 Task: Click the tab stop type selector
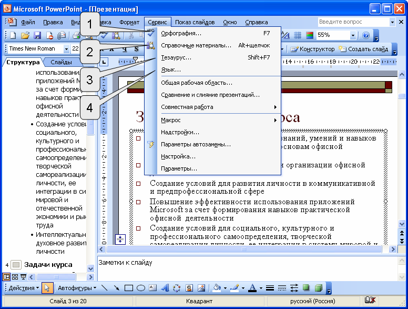(104, 62)
